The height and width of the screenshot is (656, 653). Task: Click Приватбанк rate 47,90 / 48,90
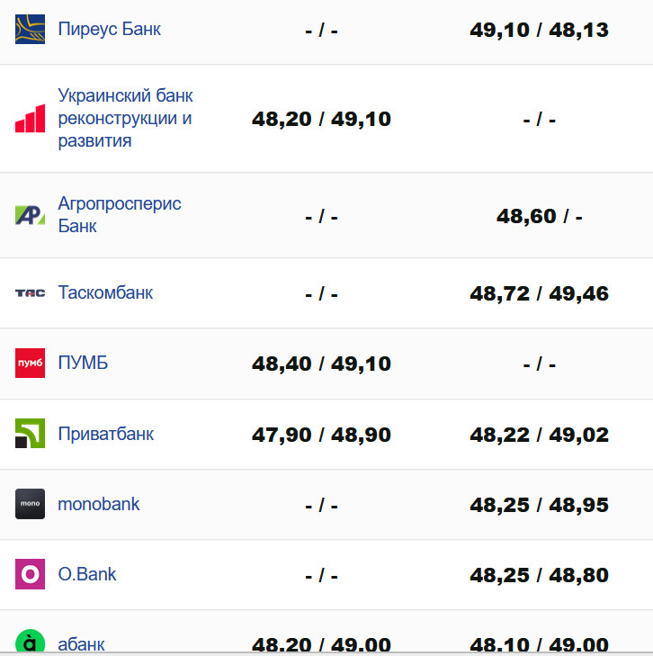[x=321, y=436]
